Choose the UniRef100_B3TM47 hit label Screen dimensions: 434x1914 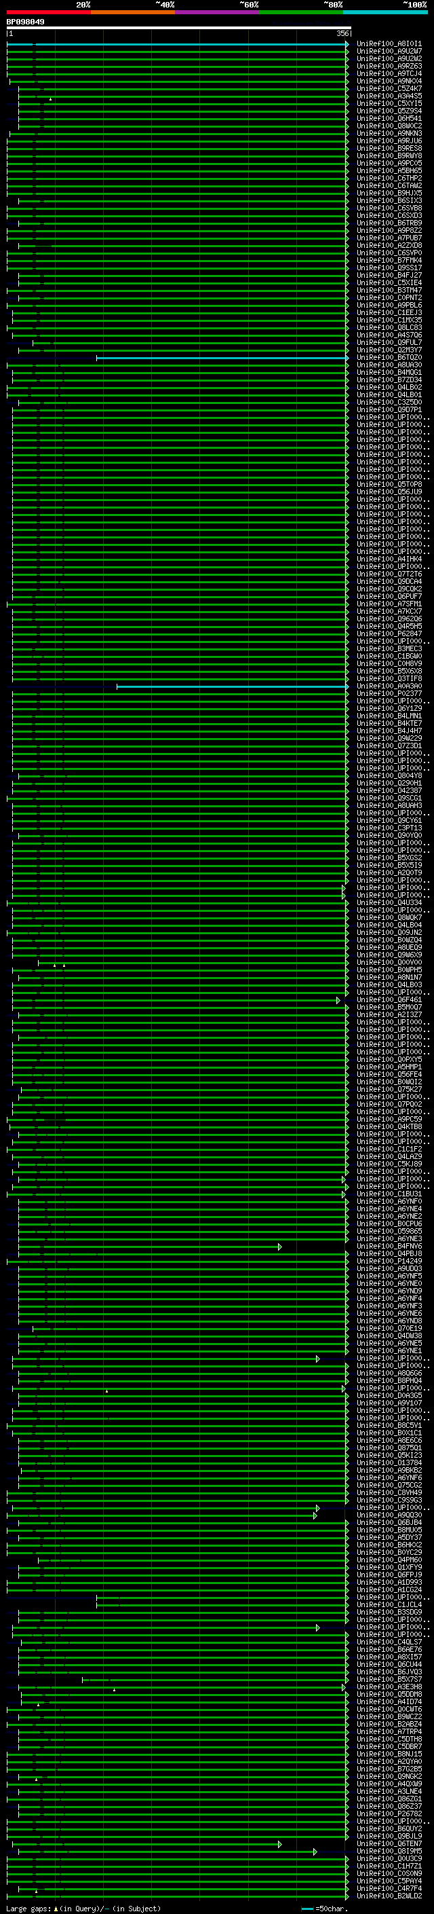(389, 291)
